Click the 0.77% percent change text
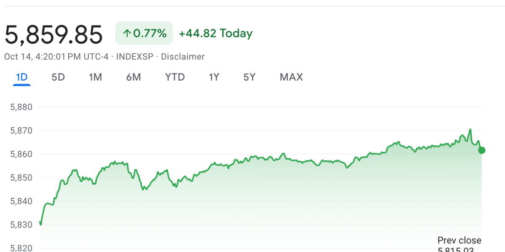Screen dimensions: 505x252 pos(150,34)
